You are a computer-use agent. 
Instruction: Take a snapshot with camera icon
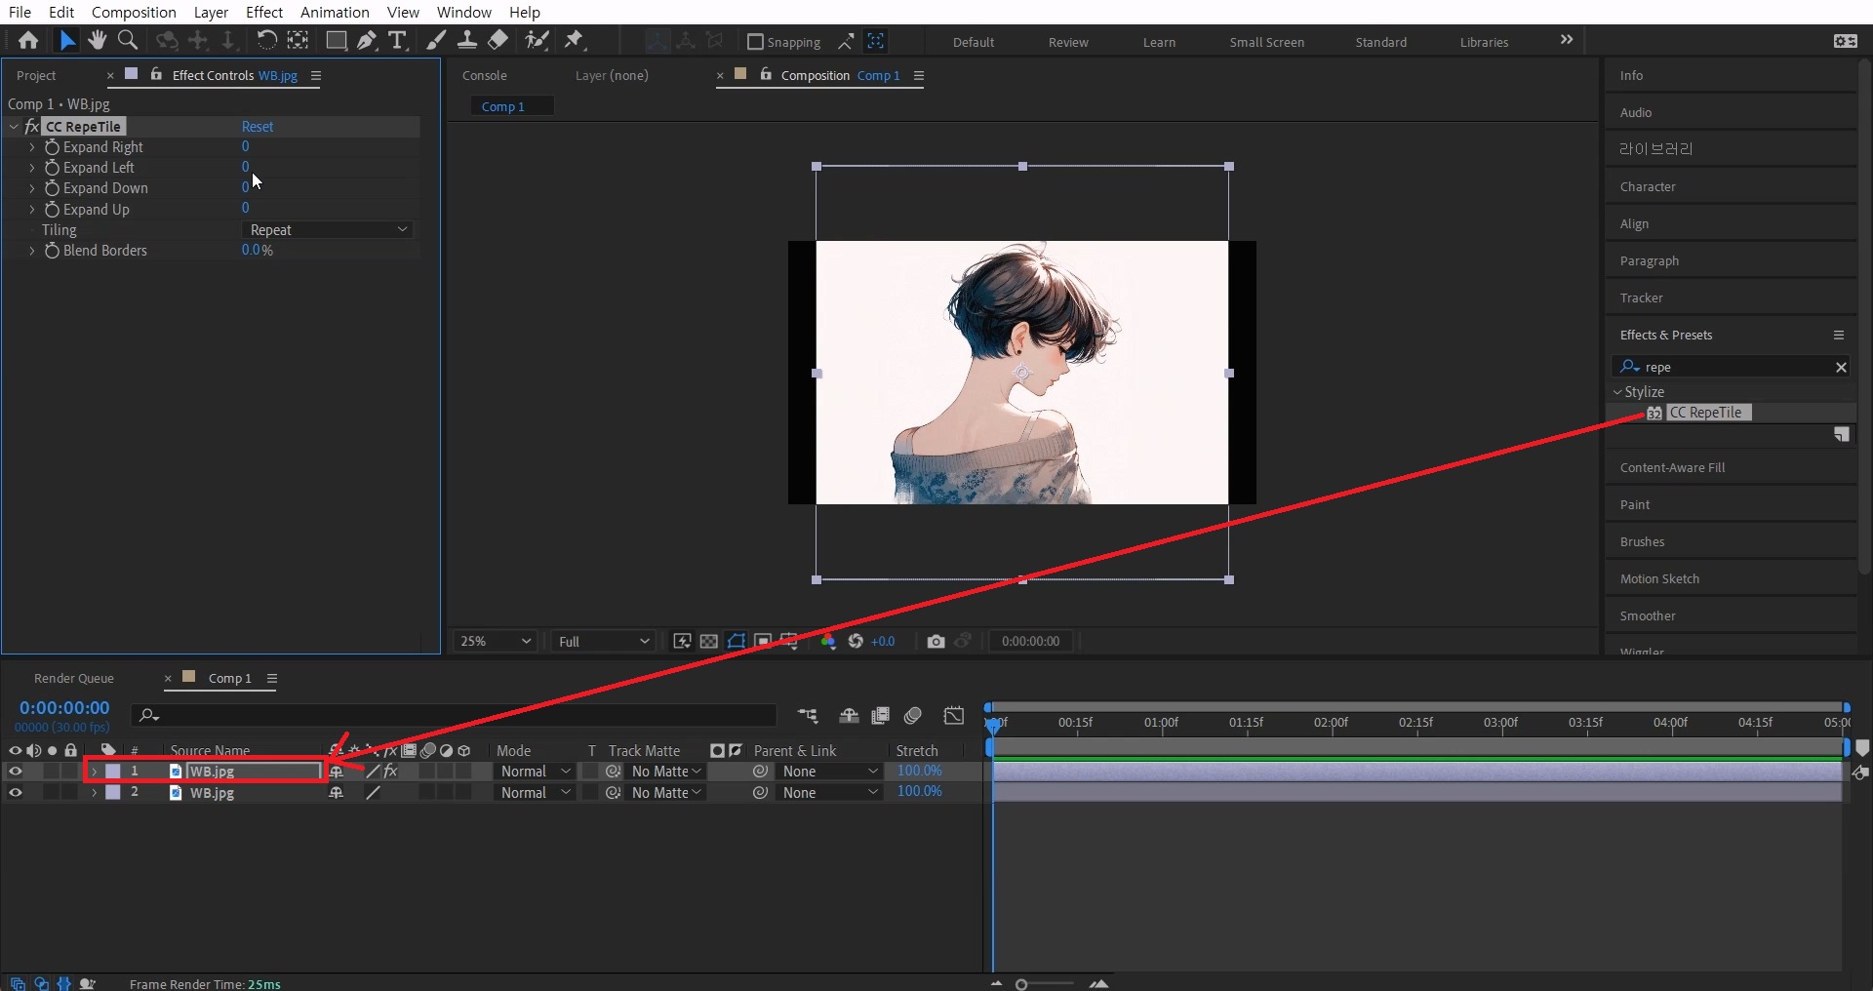[x=936, y=641]
